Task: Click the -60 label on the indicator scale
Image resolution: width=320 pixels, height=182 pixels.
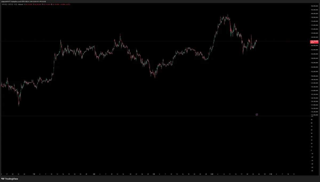Action: coord(312,171)
